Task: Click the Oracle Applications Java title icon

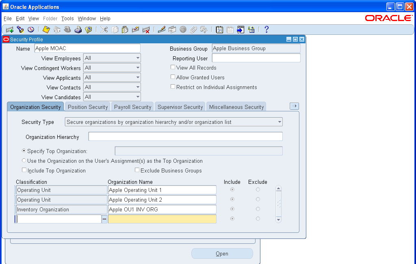Action: (x=6, y=6)
